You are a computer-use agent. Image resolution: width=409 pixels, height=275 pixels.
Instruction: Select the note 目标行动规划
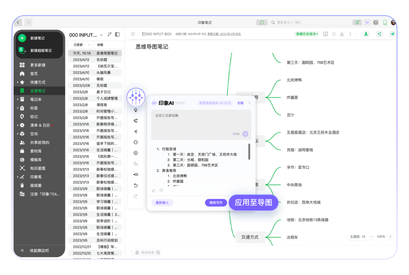95,240
